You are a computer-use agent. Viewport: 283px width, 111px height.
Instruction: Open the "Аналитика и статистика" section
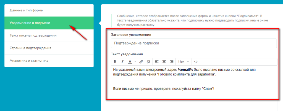click(49, 61)
